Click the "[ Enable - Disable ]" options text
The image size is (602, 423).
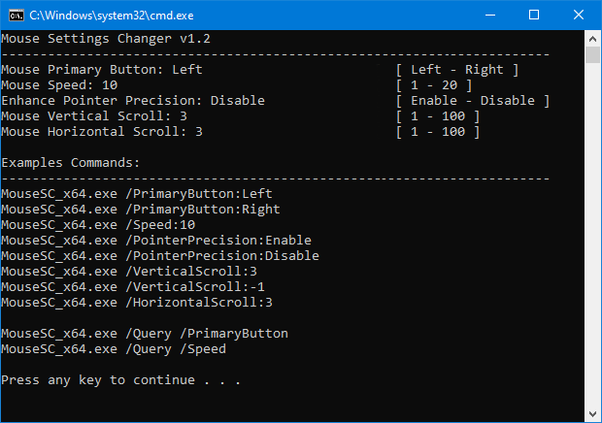pyautogui.click(x=473, y=101)
